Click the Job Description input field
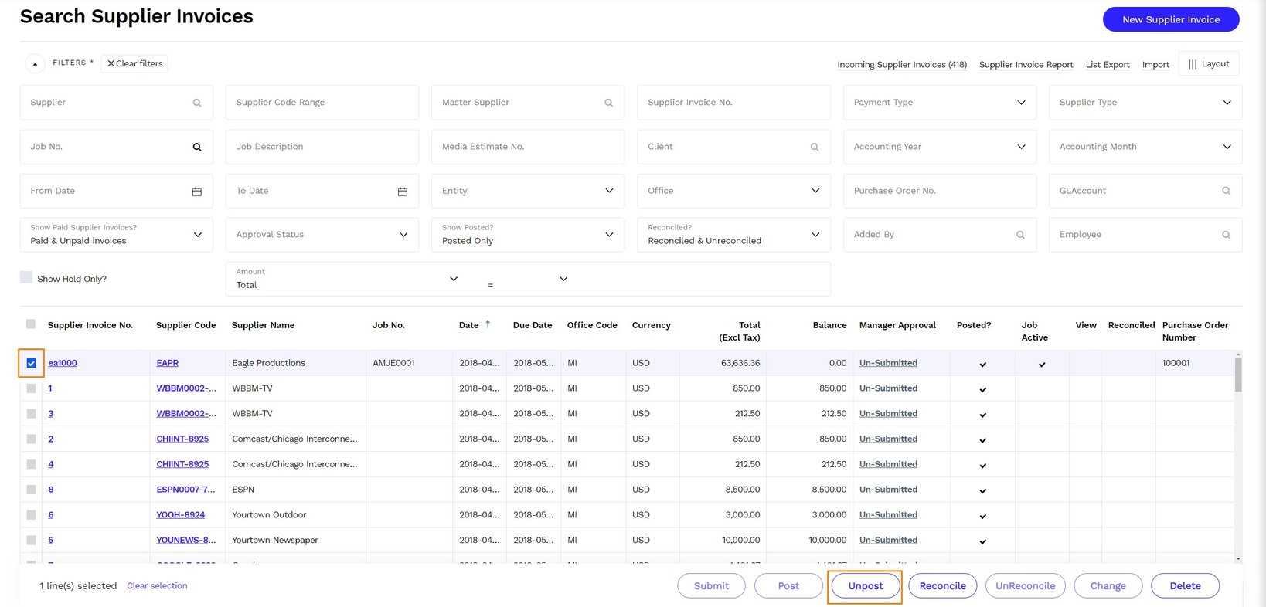This screenshot has height=607, width=1266. [x=322, y=147]
